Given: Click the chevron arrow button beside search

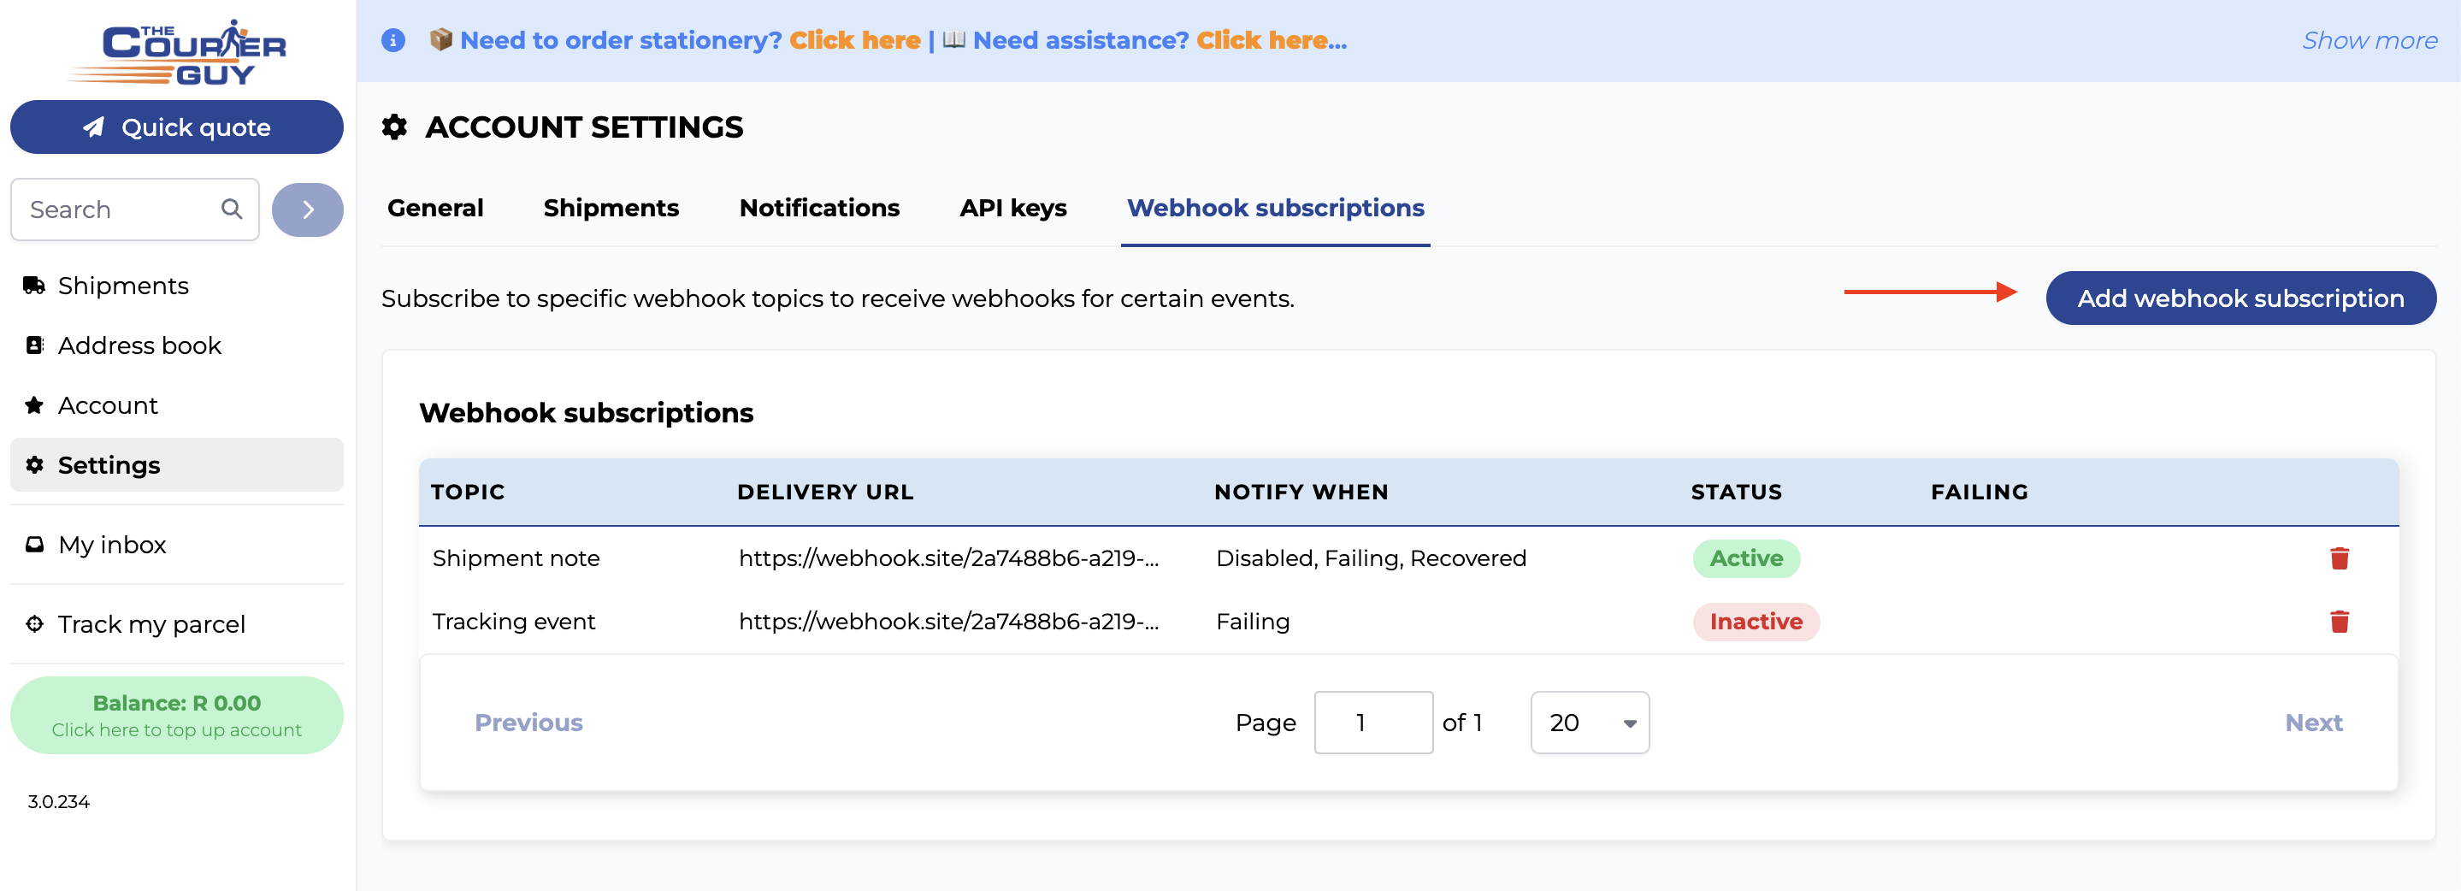Looking at the screenshot, I should point(308,209).
